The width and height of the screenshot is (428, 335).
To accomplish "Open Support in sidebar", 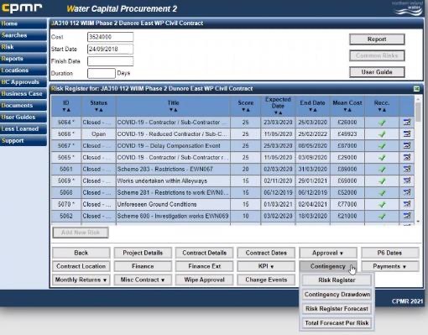I will [23, 140].
